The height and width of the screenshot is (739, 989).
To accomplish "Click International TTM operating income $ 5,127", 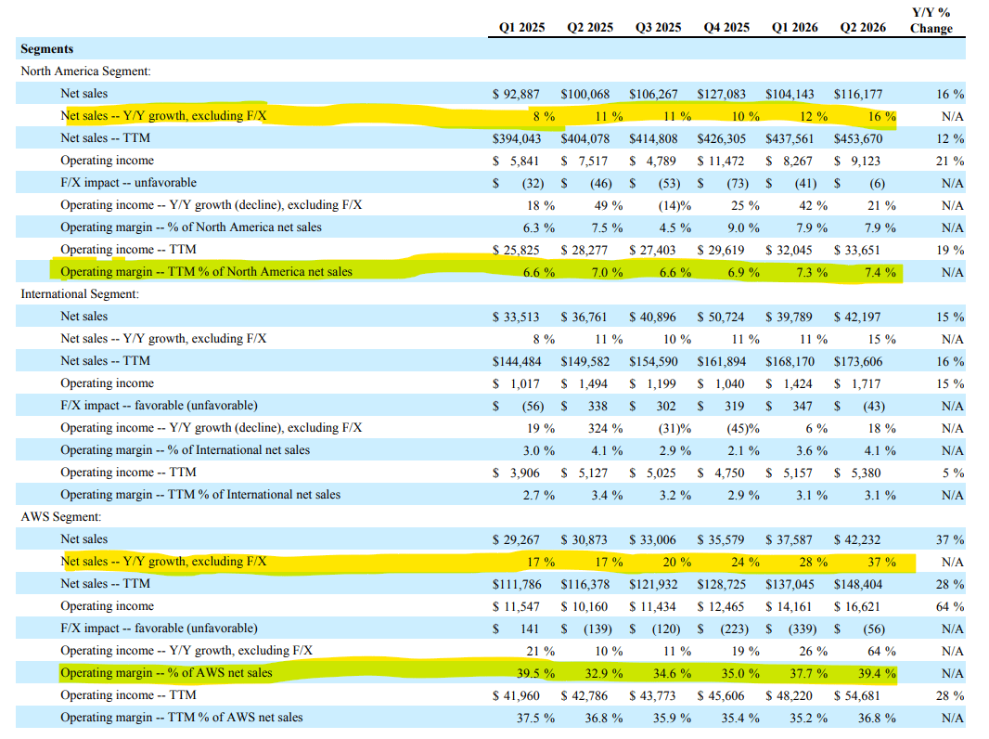I will (584, 473).
